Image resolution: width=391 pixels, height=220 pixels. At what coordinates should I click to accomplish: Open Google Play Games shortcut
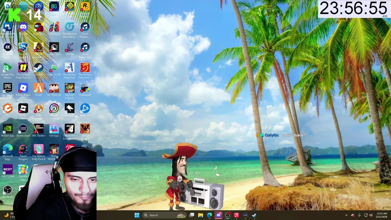(8, 71)
